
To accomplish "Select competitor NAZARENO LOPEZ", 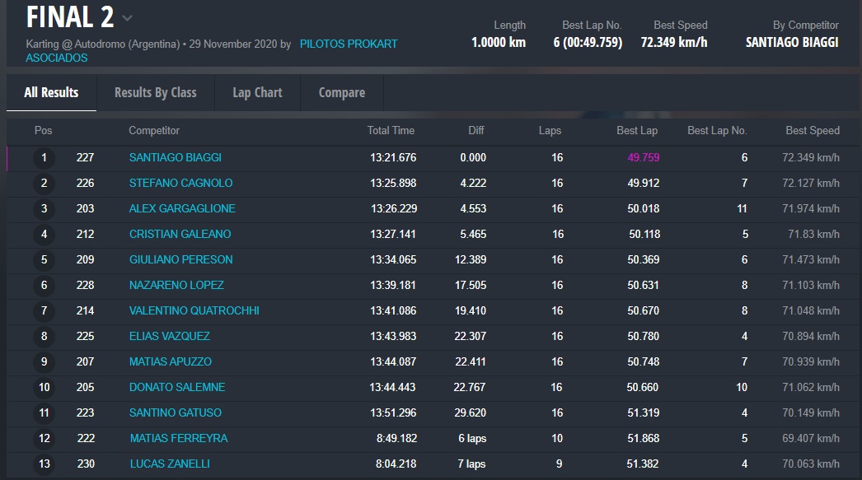I will 176,285.
